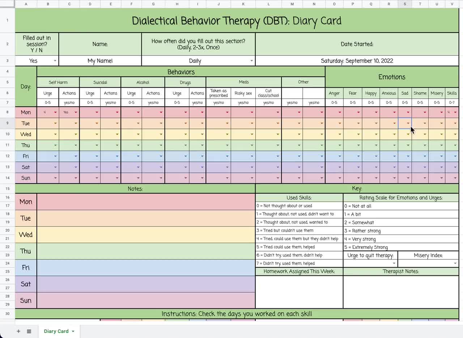The width and height of the screenshot is (463, 338).
Task: Open Monday's Self Harm Urge rating dropdown
Action: (55, 112)
